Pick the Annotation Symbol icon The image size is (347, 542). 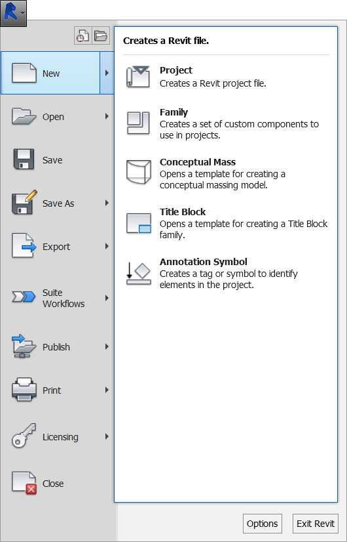pos(138,274)
